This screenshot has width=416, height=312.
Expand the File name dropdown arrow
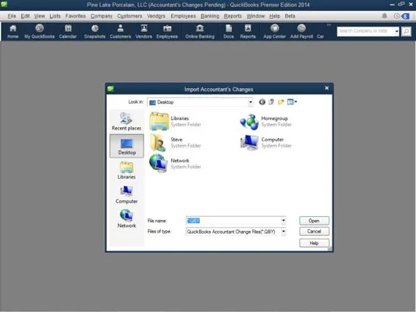(x=283, y=221)
